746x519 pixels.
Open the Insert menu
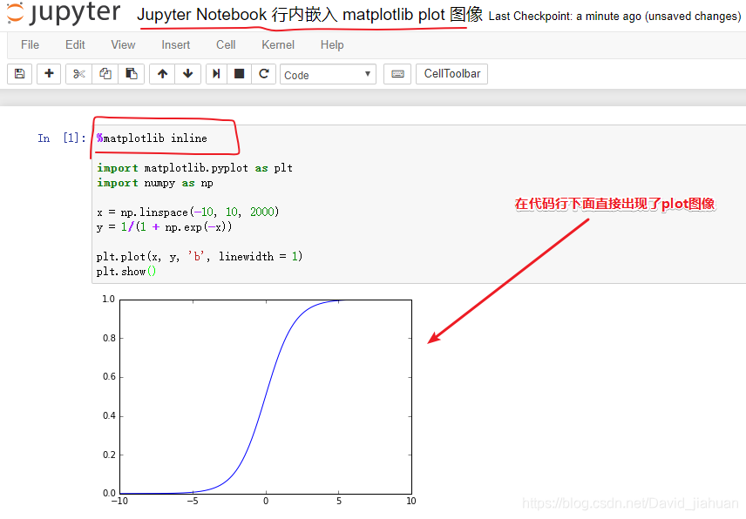(176, 44)
